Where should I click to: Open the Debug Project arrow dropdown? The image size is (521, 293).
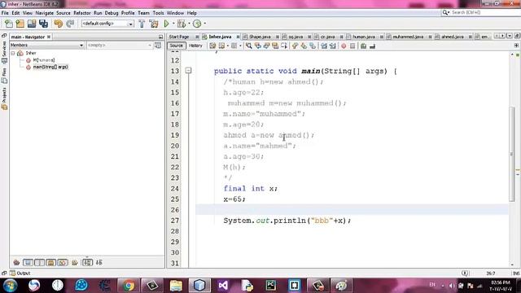[x=189, y=24]
